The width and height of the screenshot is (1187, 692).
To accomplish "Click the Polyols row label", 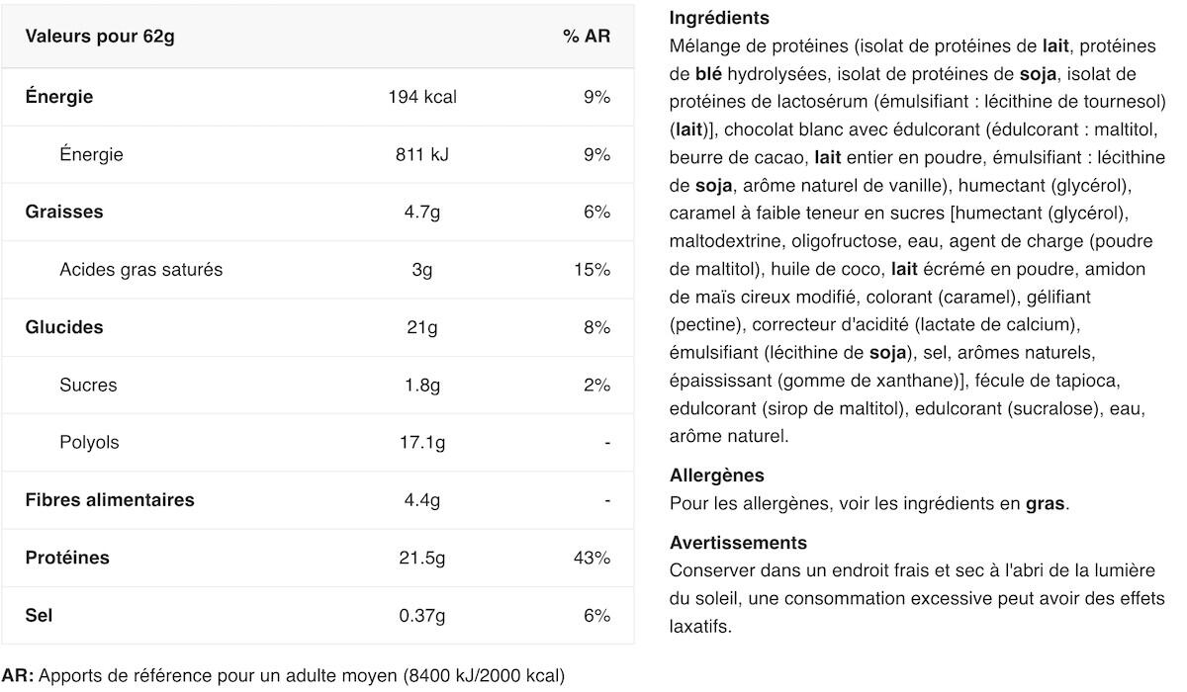I will point(89,442).
